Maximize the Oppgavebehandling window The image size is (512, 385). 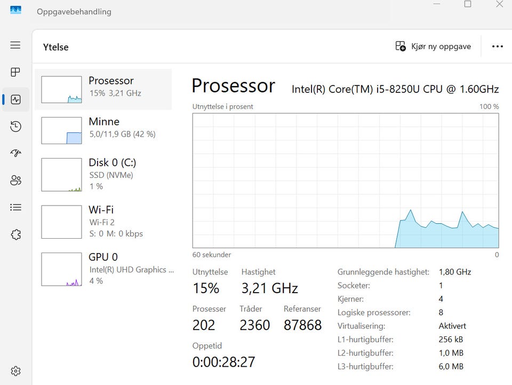468,4
